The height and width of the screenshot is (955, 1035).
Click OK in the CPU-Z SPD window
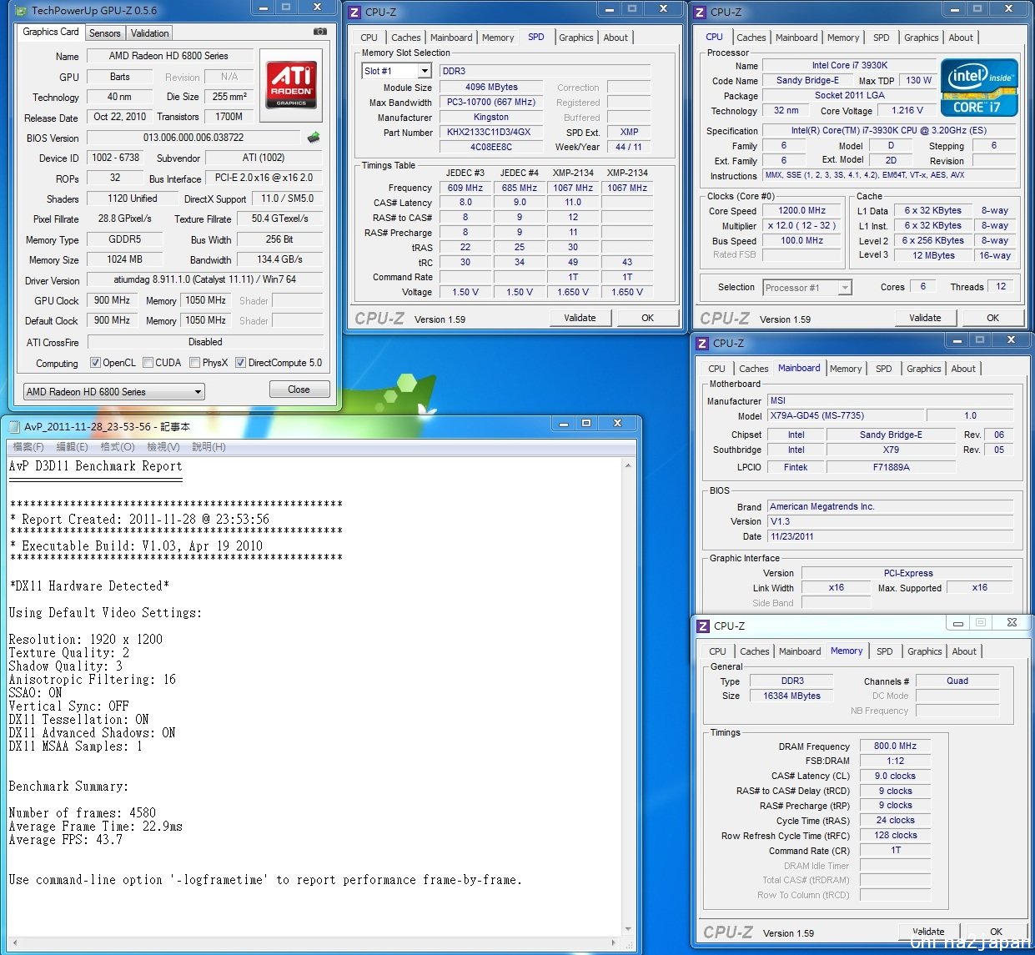[x=648, y=318]
